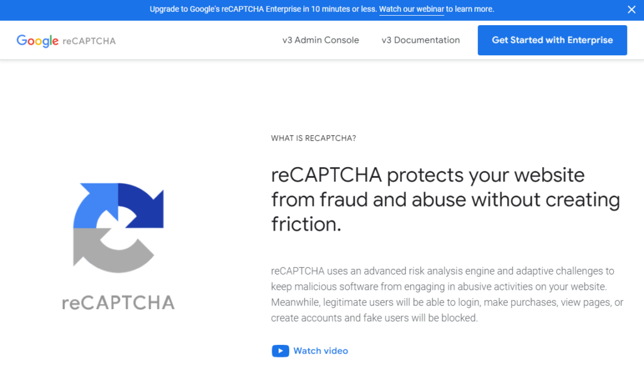Click the reCAPTCHA wordmark beside Google logo
Image resolution: width=644 pixels, height=365 pixels.
click(89, 41)
